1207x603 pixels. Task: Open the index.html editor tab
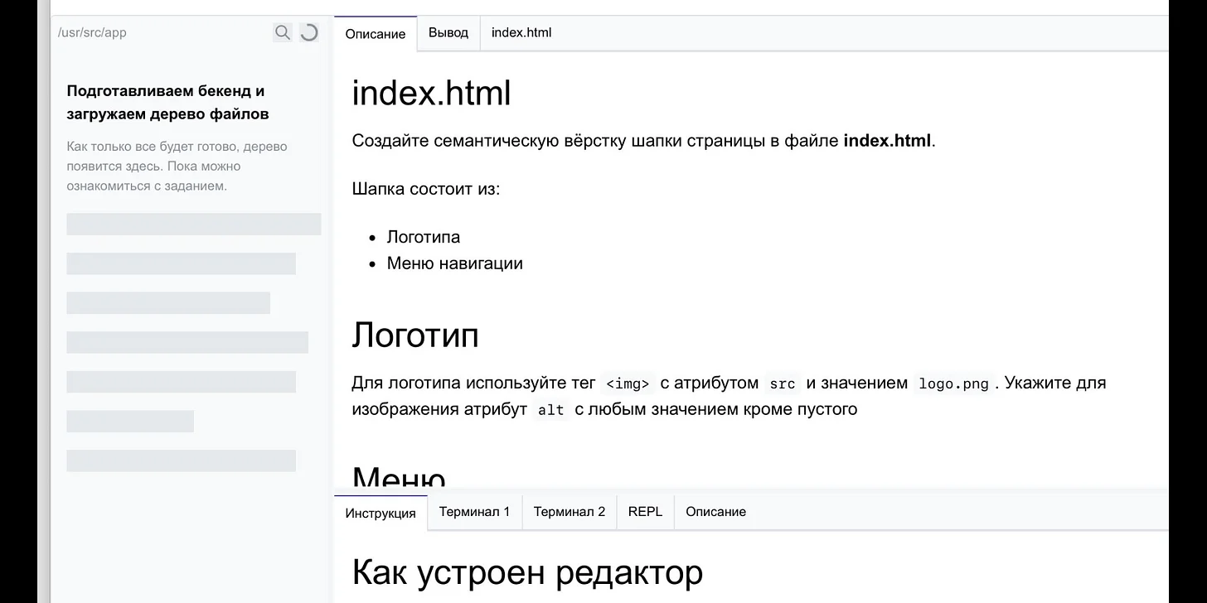coord(521,33)
